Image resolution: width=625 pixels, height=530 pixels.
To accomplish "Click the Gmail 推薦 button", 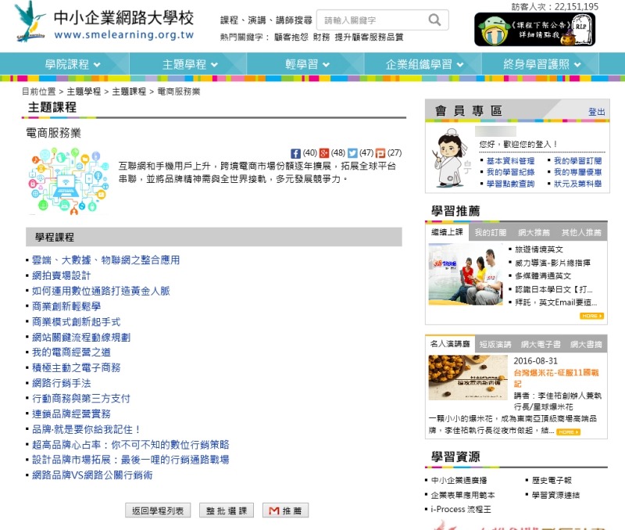I will click(x=285, y=510).
